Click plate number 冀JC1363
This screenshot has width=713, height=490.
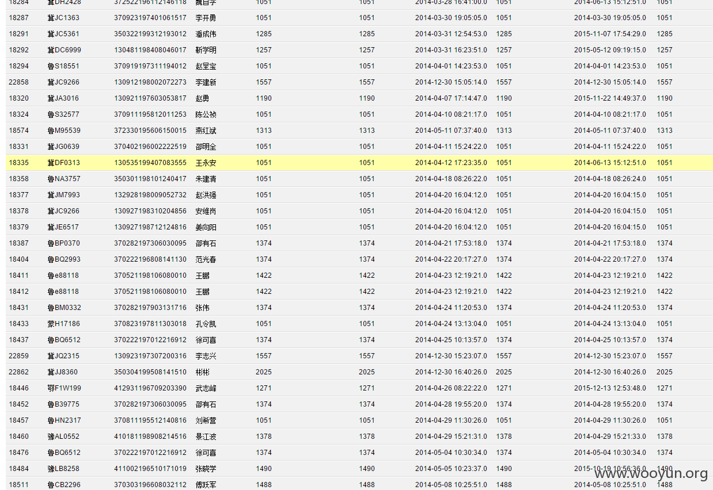(x=63, y=18)
